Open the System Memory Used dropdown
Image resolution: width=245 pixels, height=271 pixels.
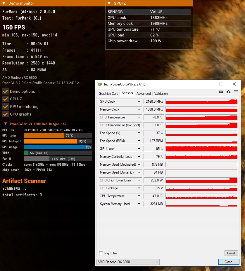coord(139,204)
